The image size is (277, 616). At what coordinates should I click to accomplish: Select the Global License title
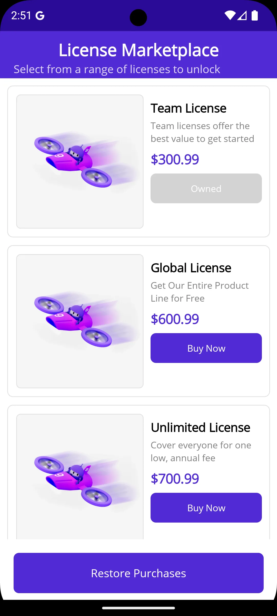(191, 268)
